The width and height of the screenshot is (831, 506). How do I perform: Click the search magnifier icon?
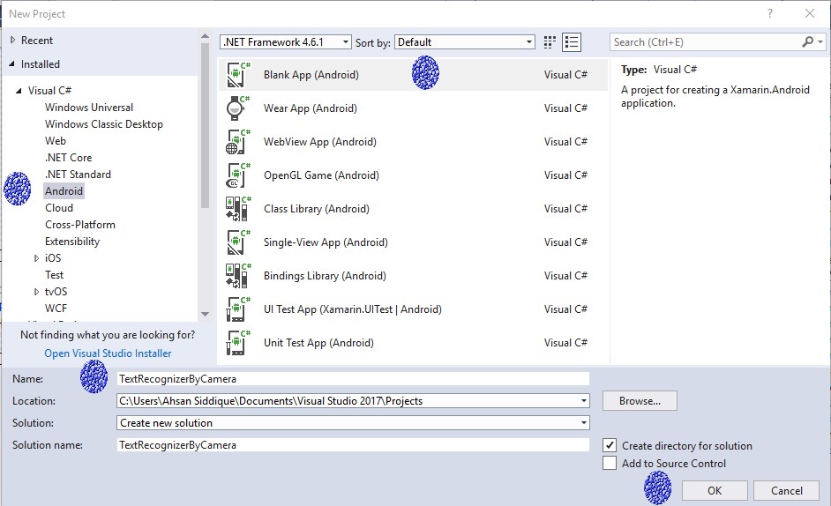tap(807, 41)
